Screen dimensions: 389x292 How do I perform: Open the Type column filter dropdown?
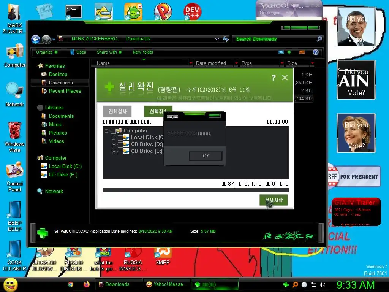coord(282,63)
